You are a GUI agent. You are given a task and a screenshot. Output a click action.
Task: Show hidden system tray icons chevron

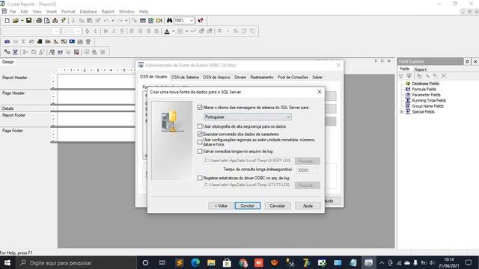382,262
